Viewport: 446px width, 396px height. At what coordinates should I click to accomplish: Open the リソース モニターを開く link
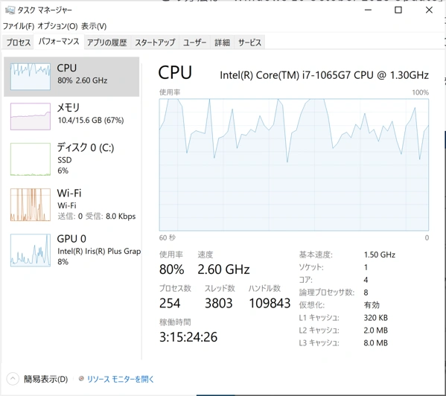(x=121, y=379)
